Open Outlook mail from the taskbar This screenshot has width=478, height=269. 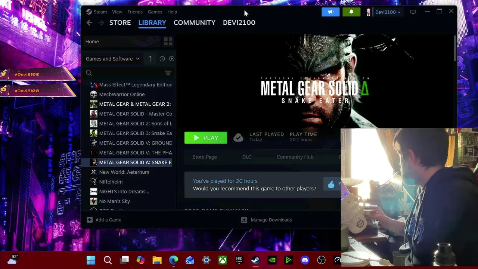click(x=190, y=260)
